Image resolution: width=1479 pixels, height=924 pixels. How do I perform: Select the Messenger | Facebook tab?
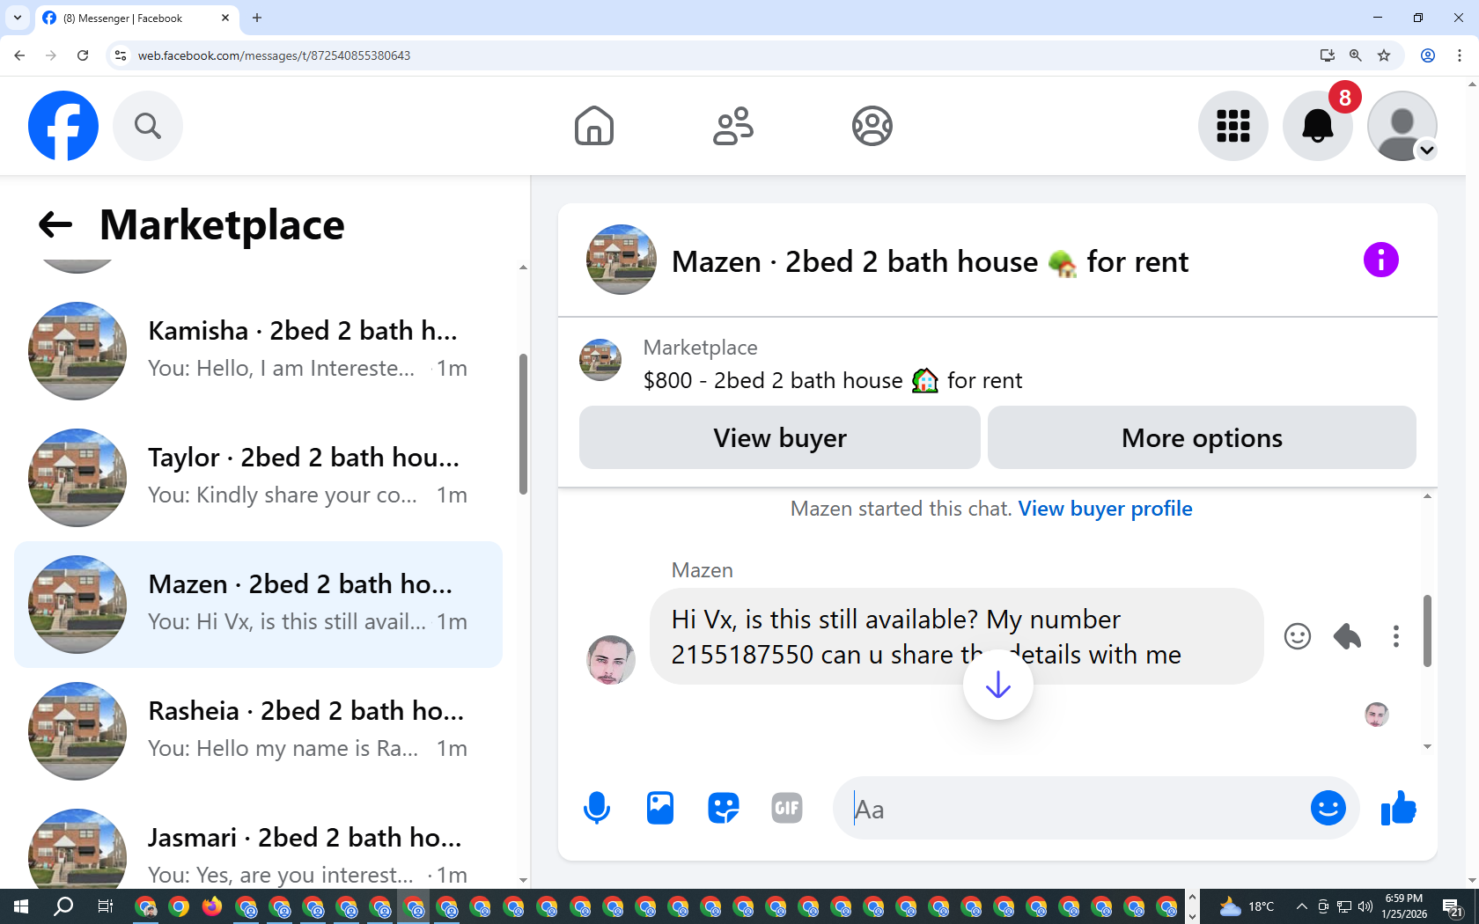pyautogui.click(x=136, y=18)
